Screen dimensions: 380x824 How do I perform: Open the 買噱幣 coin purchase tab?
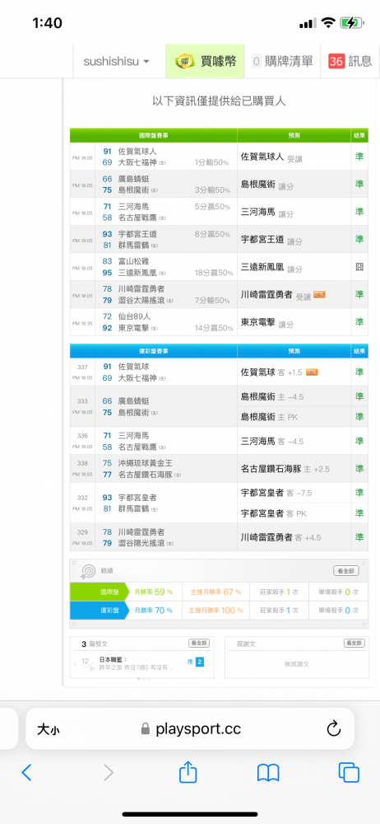click(x=205, y=62)
